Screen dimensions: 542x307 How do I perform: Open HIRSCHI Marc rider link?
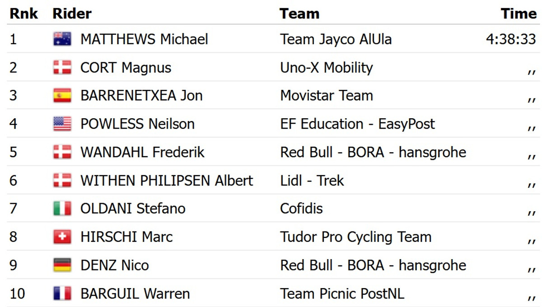pyautogui.click(x=126, y=237)
